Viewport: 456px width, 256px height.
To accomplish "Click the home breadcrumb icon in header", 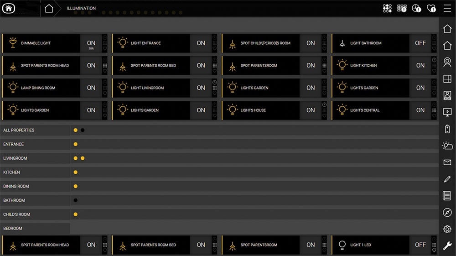I will [x=49, y=8].
